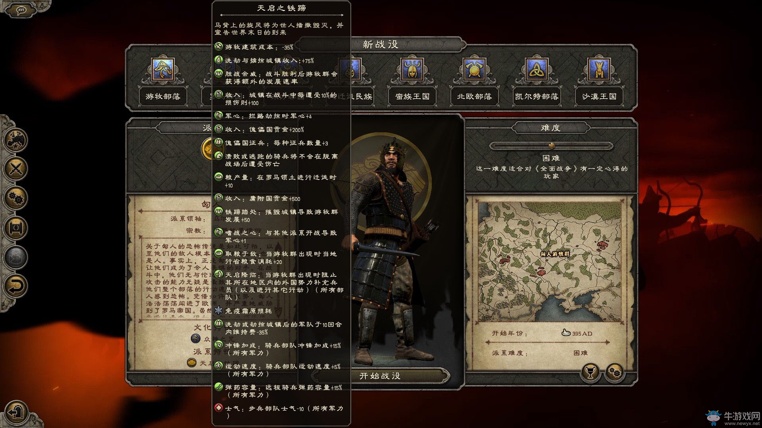Image resolution: width=762 pixels, height=428 pixels.
Task: Click the 凯尔特部落 label tab
Action: 537,96
